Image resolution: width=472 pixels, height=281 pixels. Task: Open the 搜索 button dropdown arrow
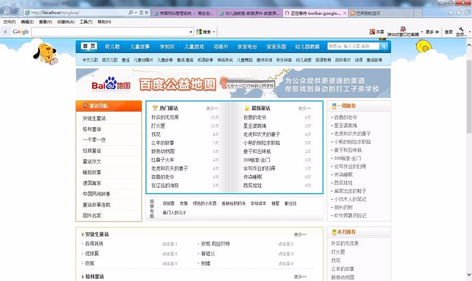(x=214, y=32)
